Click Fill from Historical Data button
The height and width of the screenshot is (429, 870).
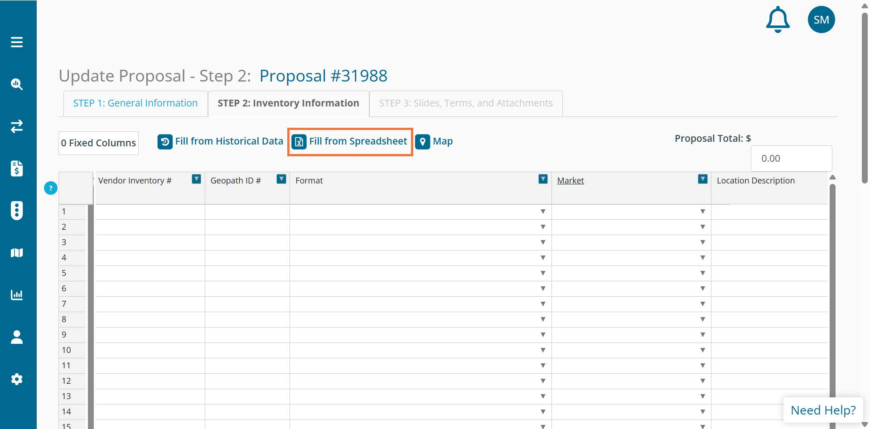(221, 141)
